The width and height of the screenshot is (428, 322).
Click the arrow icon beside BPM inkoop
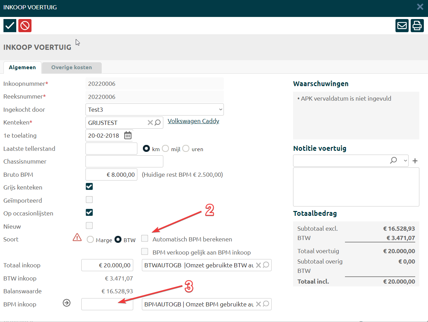point(67,303)
